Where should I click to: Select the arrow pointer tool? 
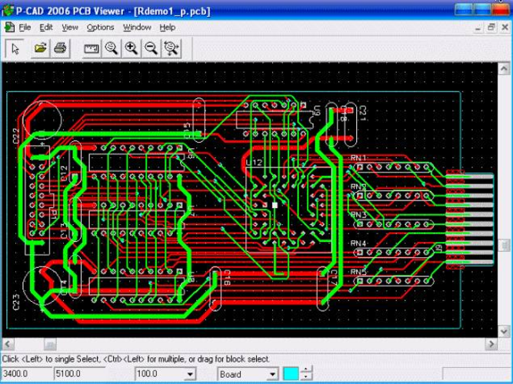click(x=15, y=48)
